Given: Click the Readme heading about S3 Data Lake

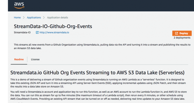Looking at the screenshot, I should click(x=97, y=73).
